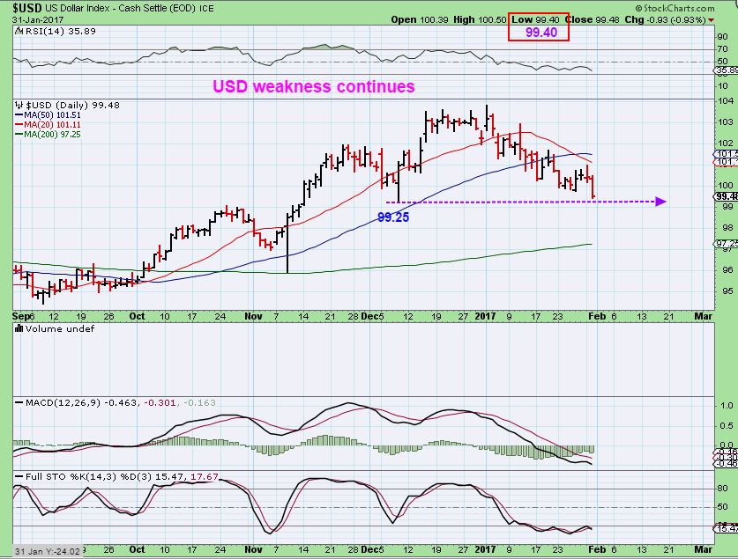Click the MA(50) 101.51 legend text

click(x=53, y=115)
